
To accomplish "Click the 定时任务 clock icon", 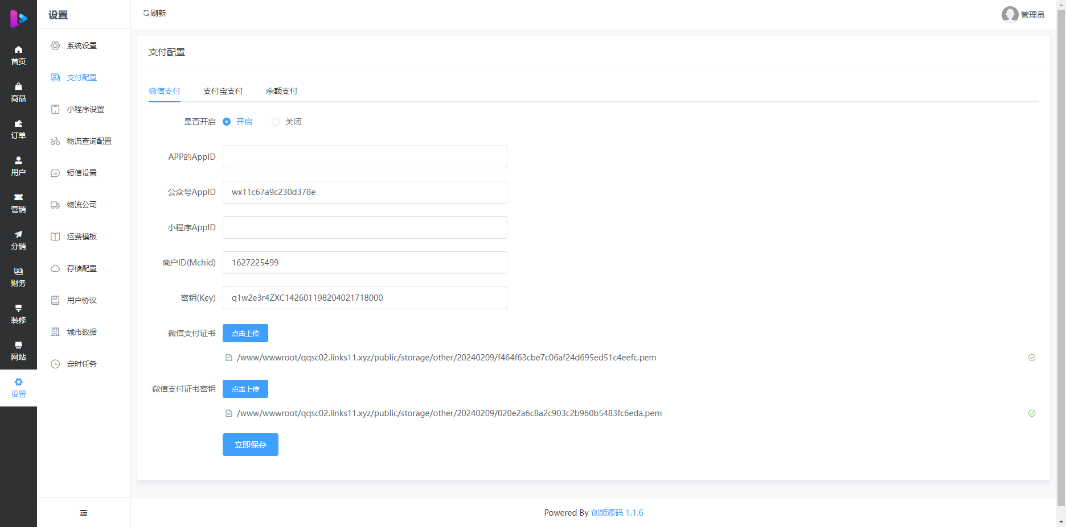I will pyautogui.click(x=55, y=364).
